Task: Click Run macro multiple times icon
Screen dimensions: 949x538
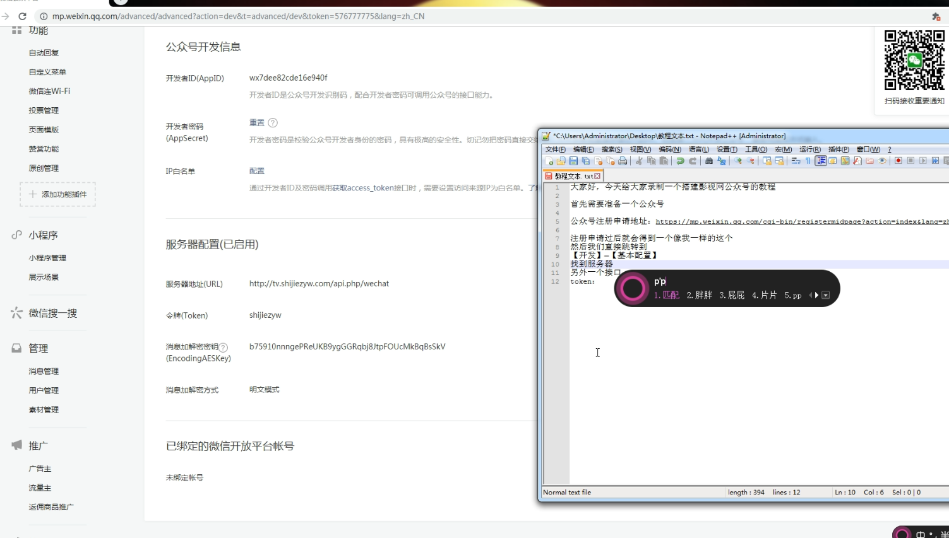Action: coord(935,161)
